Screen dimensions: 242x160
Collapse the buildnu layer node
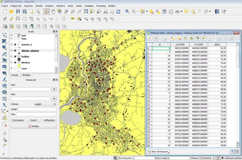tap(12, 57)
